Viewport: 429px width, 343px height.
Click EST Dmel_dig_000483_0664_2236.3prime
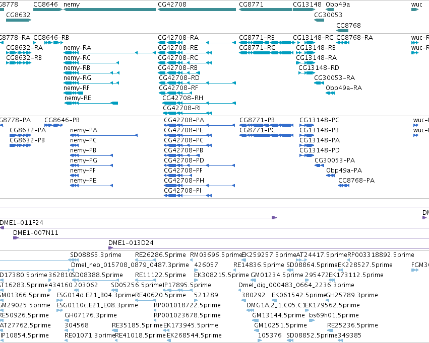click(296, 285)
